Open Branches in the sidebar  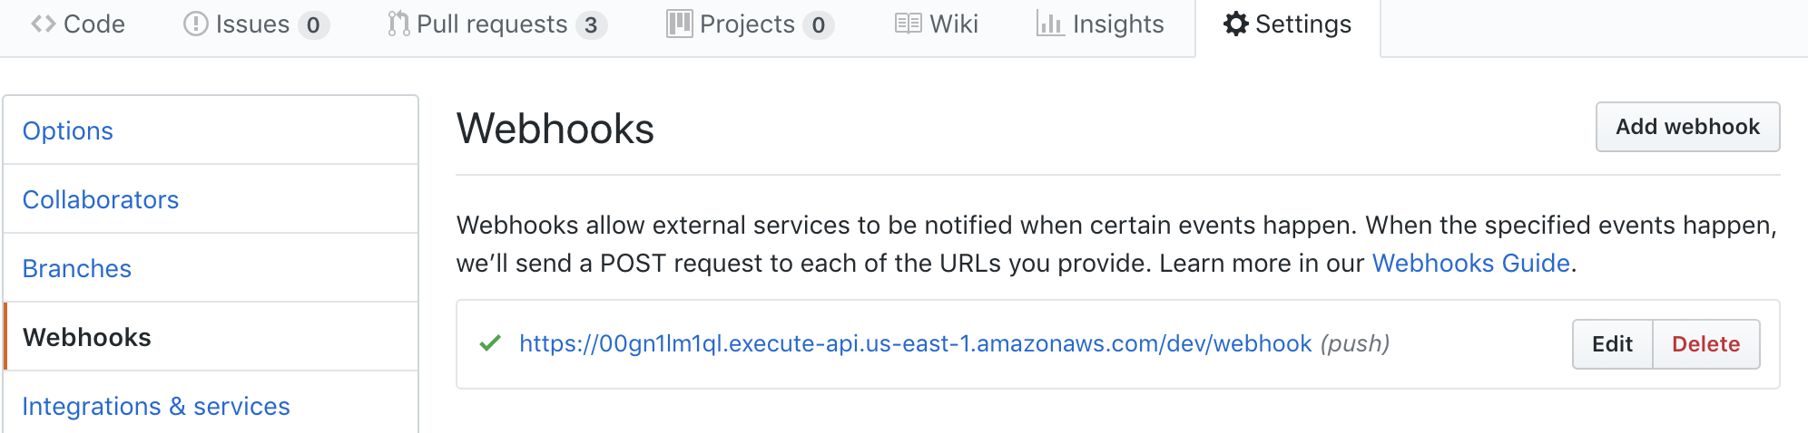tap(211, 268)
